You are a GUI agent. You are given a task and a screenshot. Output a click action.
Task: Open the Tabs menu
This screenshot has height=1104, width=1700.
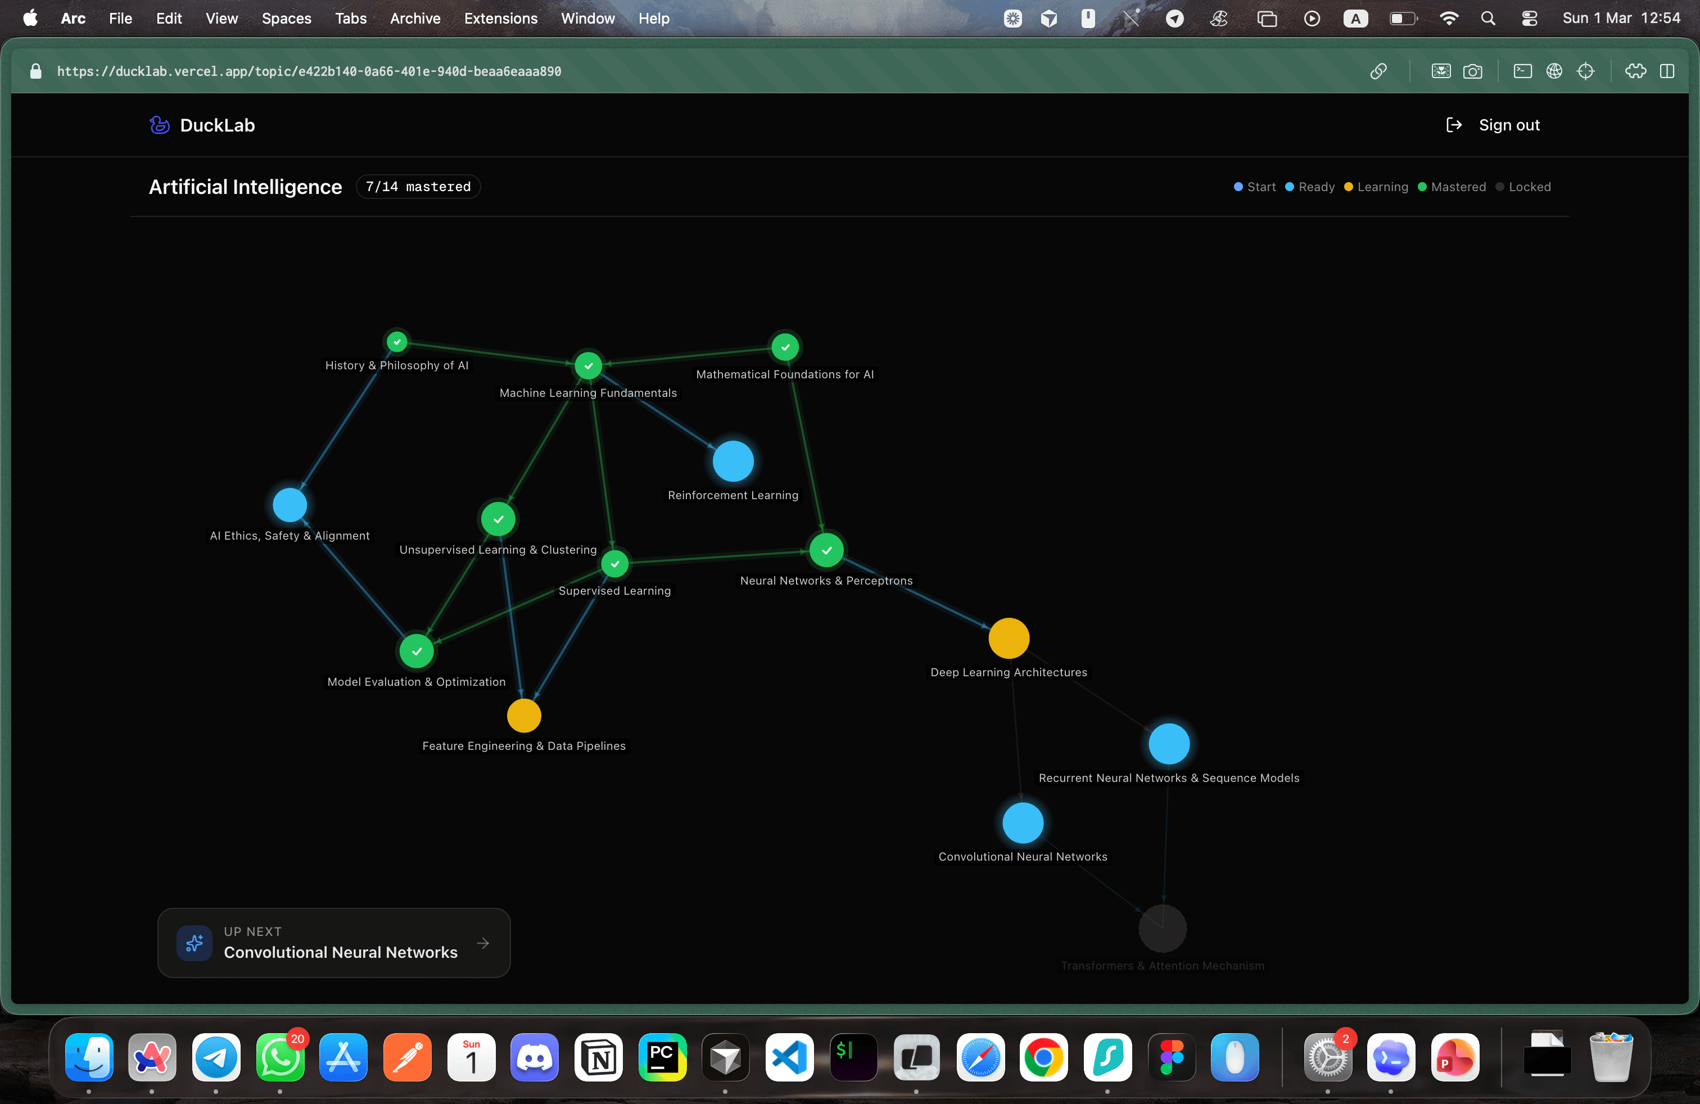pos(351,19)
